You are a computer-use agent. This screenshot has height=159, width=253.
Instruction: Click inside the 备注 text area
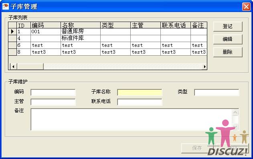[x=132, y=119]
